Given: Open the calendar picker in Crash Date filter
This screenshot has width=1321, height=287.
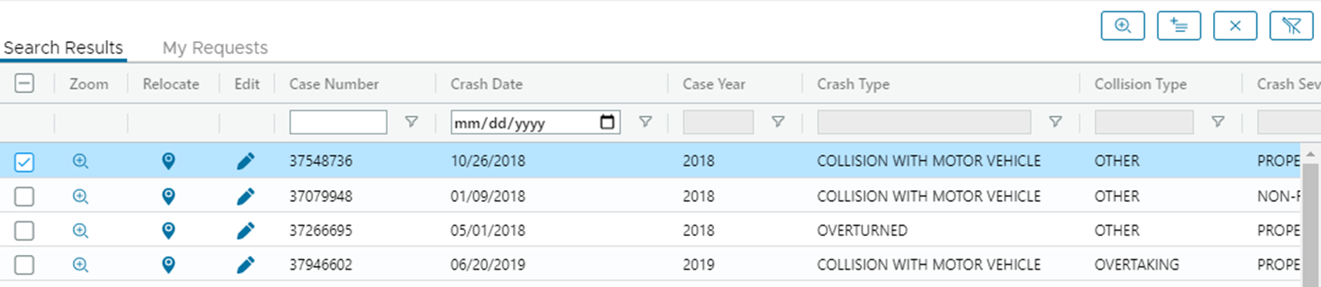Looking at the screenshot, I should pyautogui.click(x=607, y=122).
